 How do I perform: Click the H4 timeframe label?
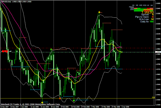click(151, 5)
